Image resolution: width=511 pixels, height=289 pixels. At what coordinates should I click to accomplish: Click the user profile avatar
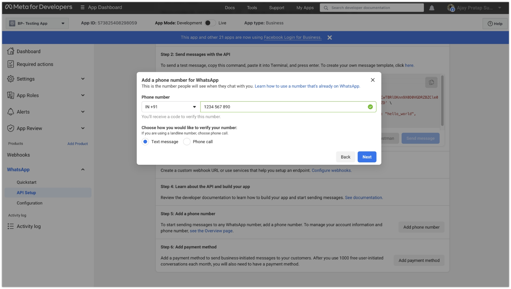[451, 8]
